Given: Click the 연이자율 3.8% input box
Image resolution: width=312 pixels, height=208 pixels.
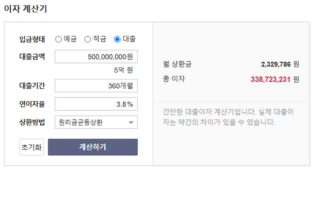Looking at the screenshot, I should [96, 104].
